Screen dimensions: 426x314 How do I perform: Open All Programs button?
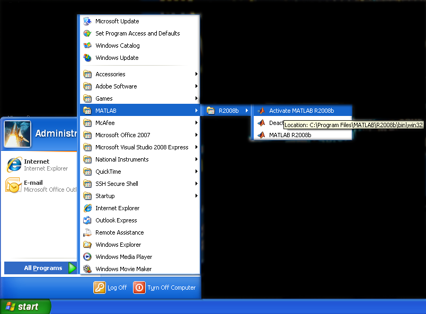(x=41, y=268)
